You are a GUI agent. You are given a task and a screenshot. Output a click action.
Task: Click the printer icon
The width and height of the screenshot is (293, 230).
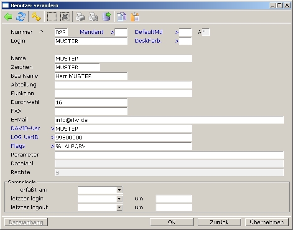[80, 17]
